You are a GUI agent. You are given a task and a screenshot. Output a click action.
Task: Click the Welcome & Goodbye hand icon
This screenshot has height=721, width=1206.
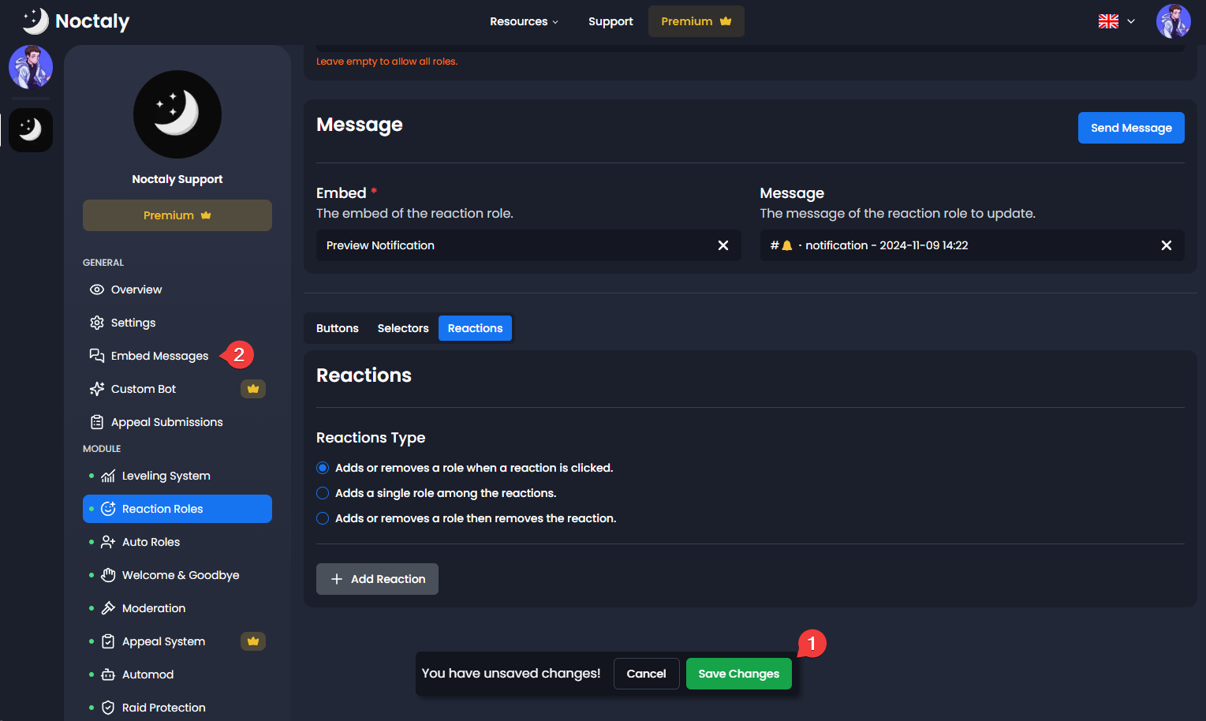[108, 575]
